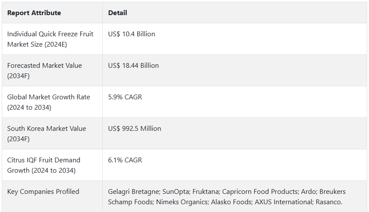
Task: Click the 5.9% CAGR value
Action: click(125, 97)
